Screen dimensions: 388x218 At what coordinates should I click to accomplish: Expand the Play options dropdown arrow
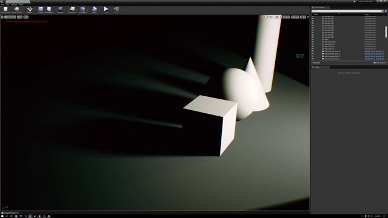111,10
